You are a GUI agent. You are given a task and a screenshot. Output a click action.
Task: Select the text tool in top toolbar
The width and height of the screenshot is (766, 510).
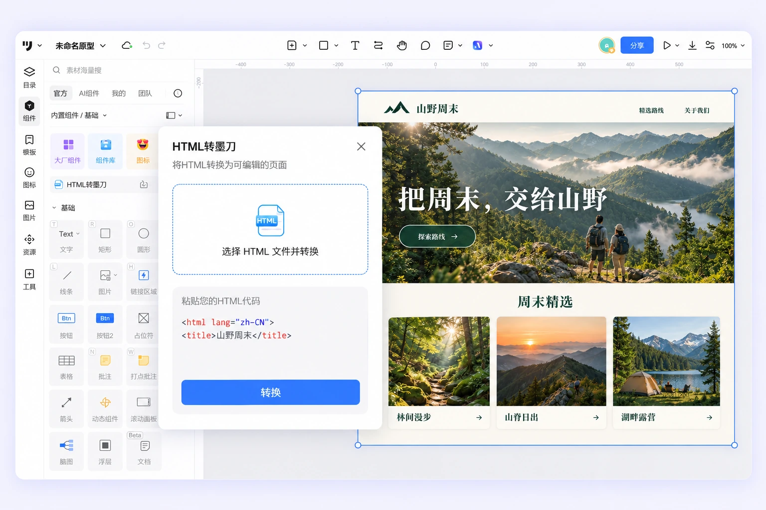(355, 45)
